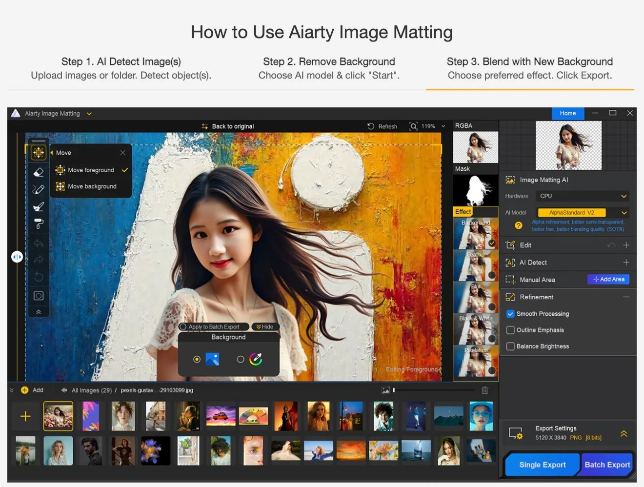
Task: Switch to the Home tab
Action: tap(567, 113)
